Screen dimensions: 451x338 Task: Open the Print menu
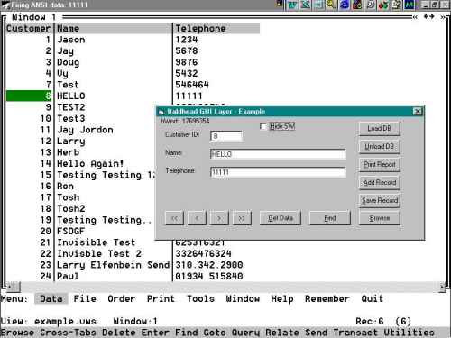click(161, 298)
